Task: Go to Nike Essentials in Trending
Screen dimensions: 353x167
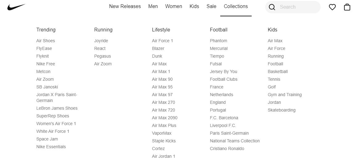Action: point(51,147)
